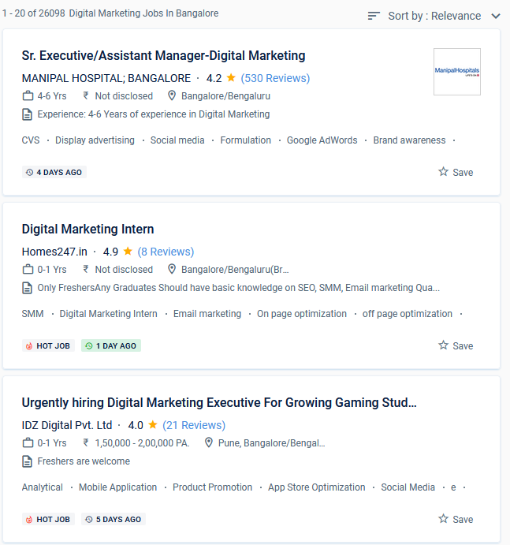This screenshot has width=510, height=545.
Task: Click the document icon beside Freshers are welcome
Action: pyautogui.click(x=27, y=461)
